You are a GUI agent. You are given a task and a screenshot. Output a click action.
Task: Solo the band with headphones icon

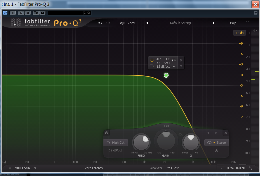(x=174, y=60)
